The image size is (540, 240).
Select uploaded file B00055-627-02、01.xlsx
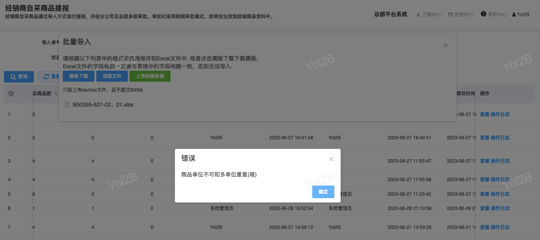point(103,105)
